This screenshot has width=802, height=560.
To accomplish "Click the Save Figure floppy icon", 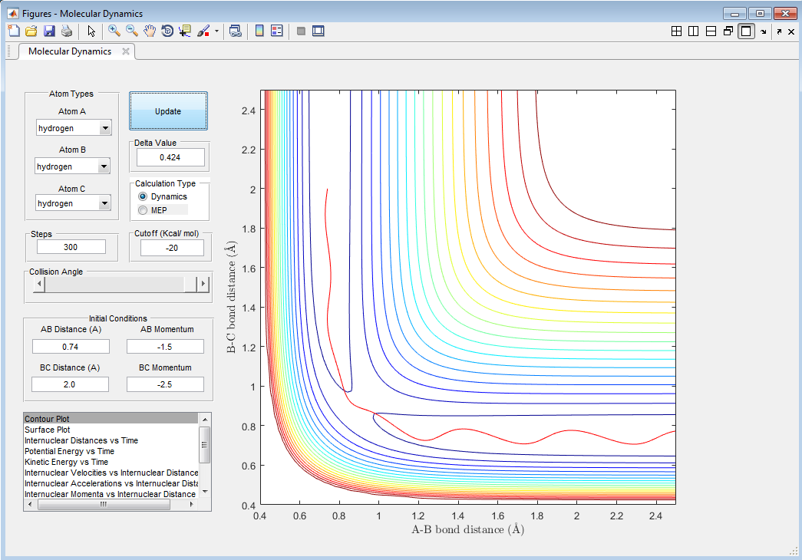I will click(x=49, y=31).
